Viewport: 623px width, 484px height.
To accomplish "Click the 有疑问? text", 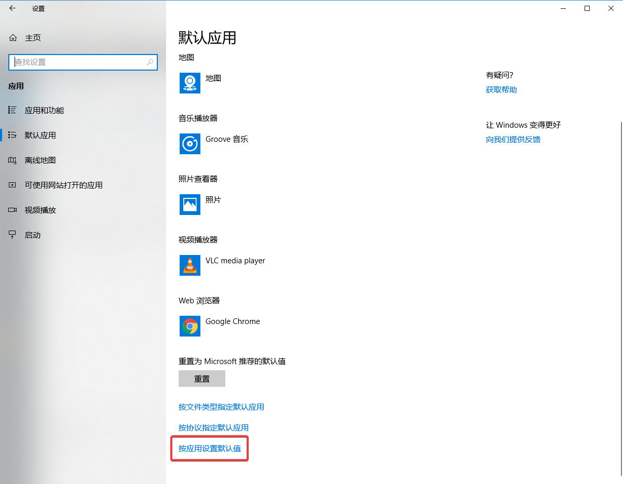I will click(x=499, y=75).
